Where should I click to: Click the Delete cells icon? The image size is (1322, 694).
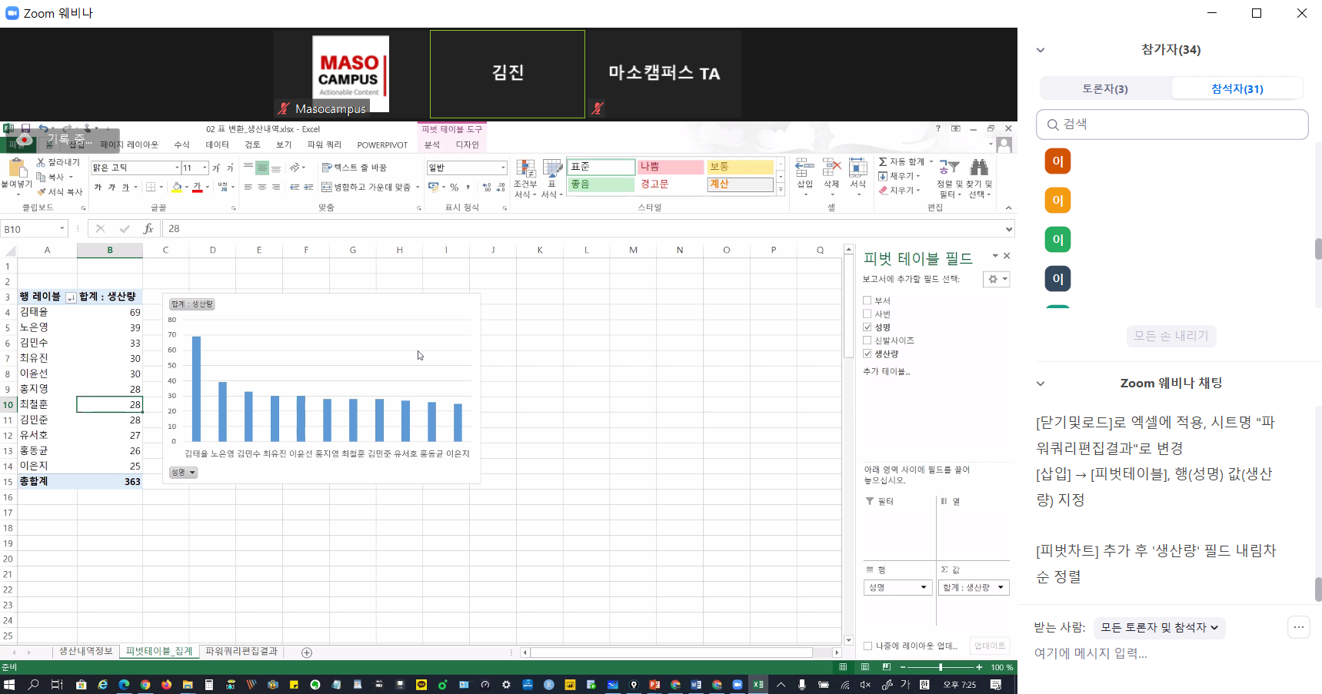point(831,169)
